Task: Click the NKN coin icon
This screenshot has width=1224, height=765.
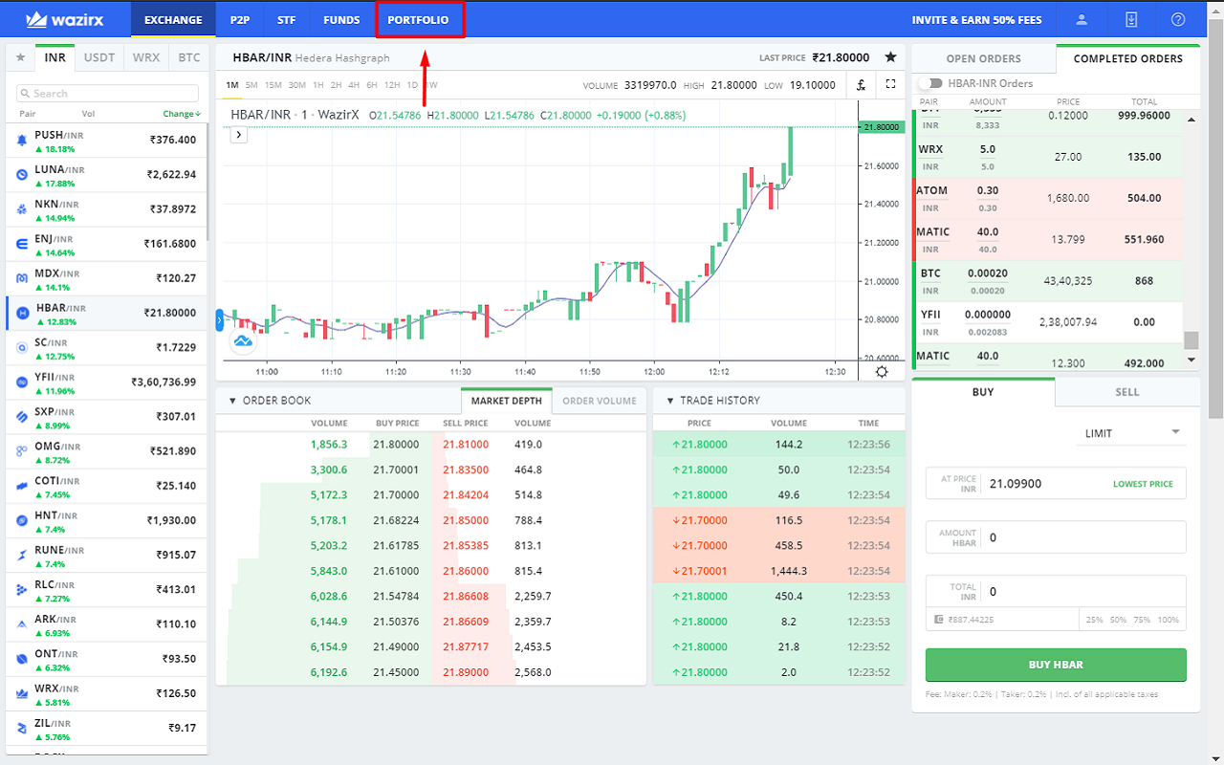Action: (x=22, y=209)
